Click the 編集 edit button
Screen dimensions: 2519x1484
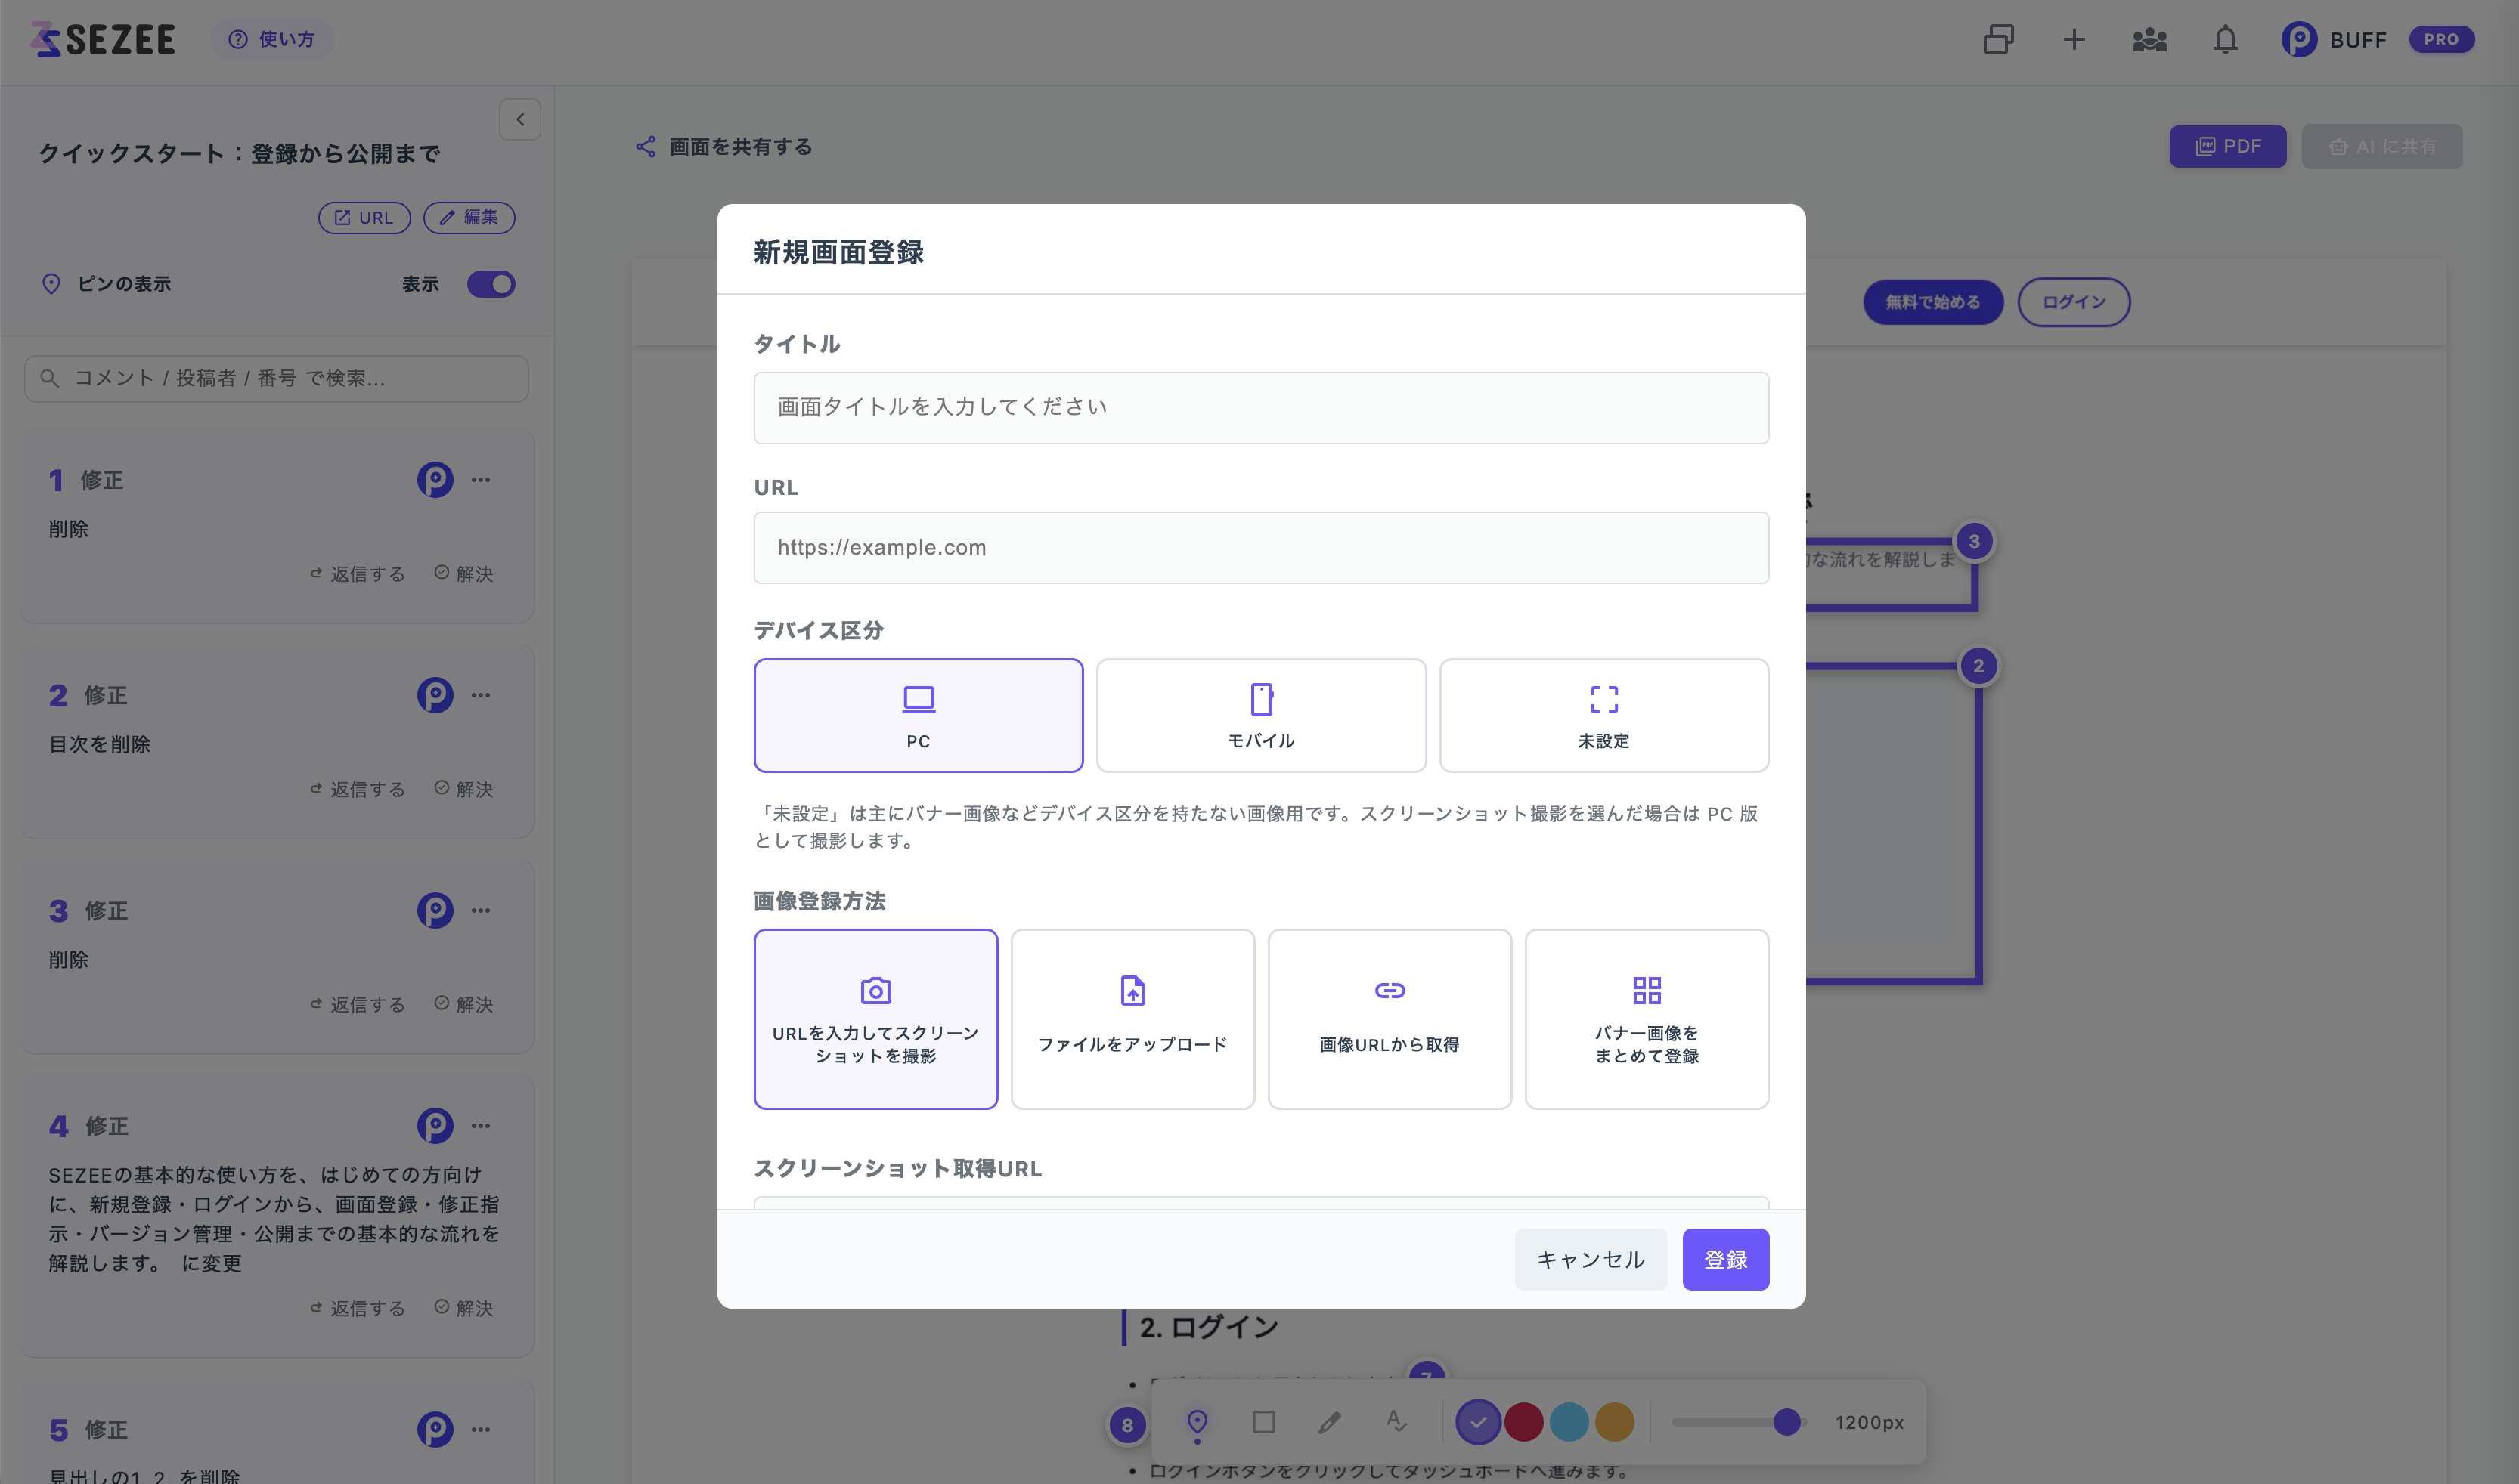[x=469, y=217]
